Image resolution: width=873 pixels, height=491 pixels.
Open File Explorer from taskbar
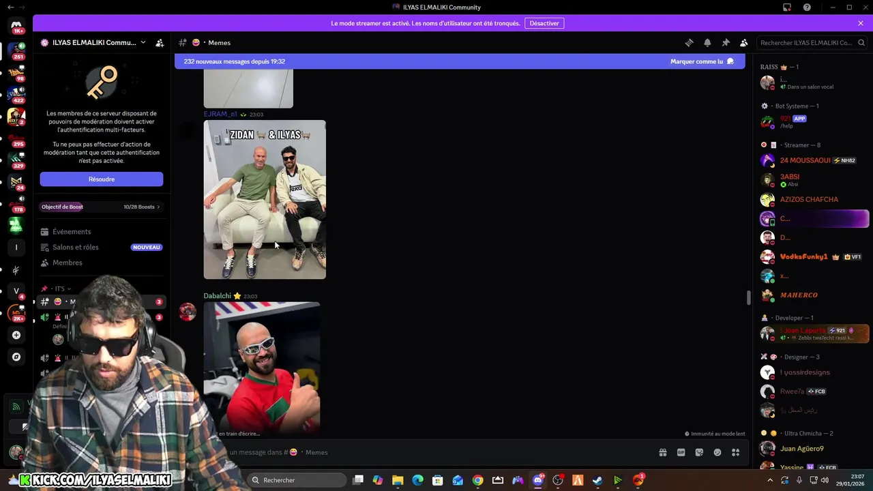tap(398, 480)
